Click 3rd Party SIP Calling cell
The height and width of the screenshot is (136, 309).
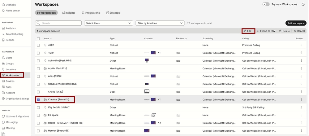pyautogui.click(x=253, y=107)
